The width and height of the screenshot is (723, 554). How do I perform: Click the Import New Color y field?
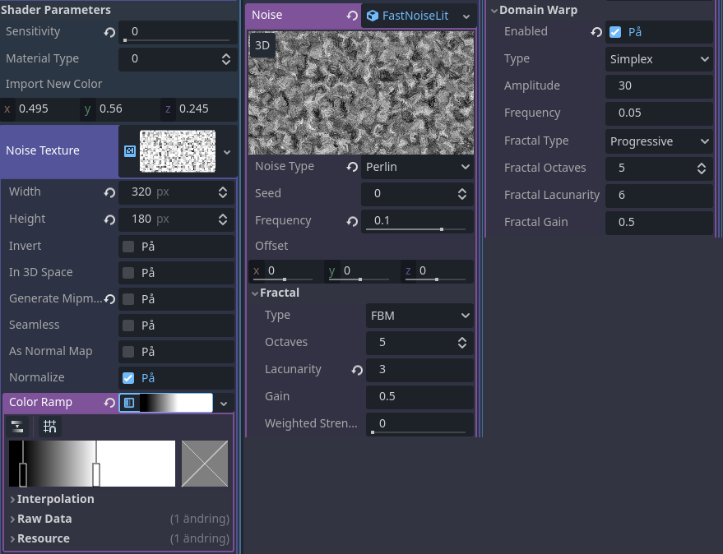coord(119,109)
